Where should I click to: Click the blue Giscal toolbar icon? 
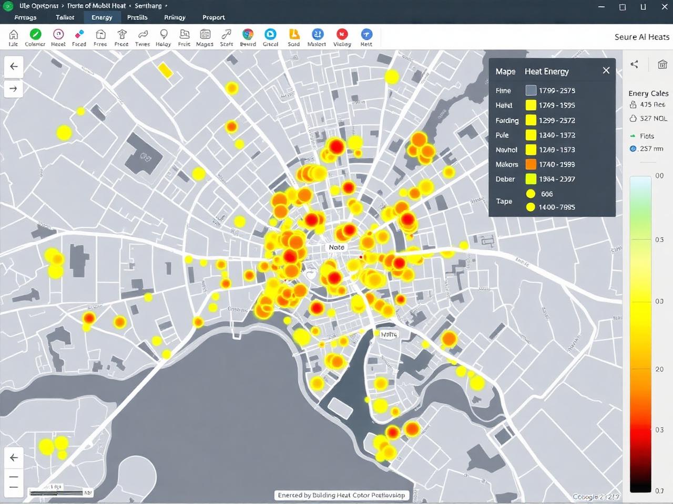[x=270, y=35]
